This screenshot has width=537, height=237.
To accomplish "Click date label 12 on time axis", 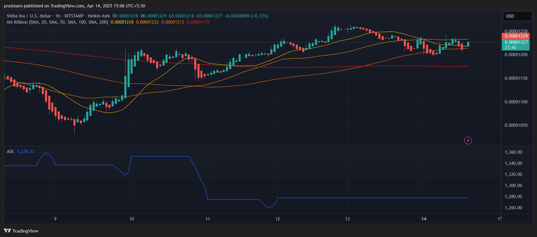I will 277,219.
